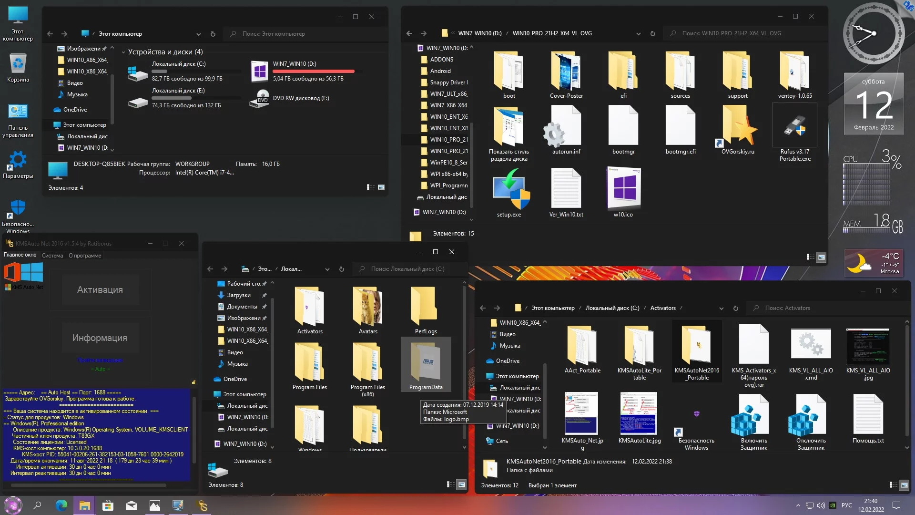Open the w10.ico file
The image size is (915, 515).
[x=623, y=189]
